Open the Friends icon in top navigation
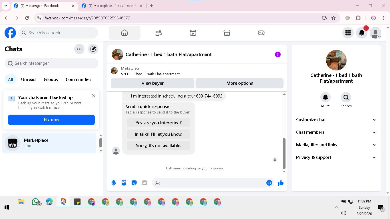Screen dimensions: 390x219 159,33
